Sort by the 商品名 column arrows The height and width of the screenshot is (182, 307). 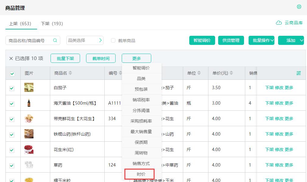point(70,73)
